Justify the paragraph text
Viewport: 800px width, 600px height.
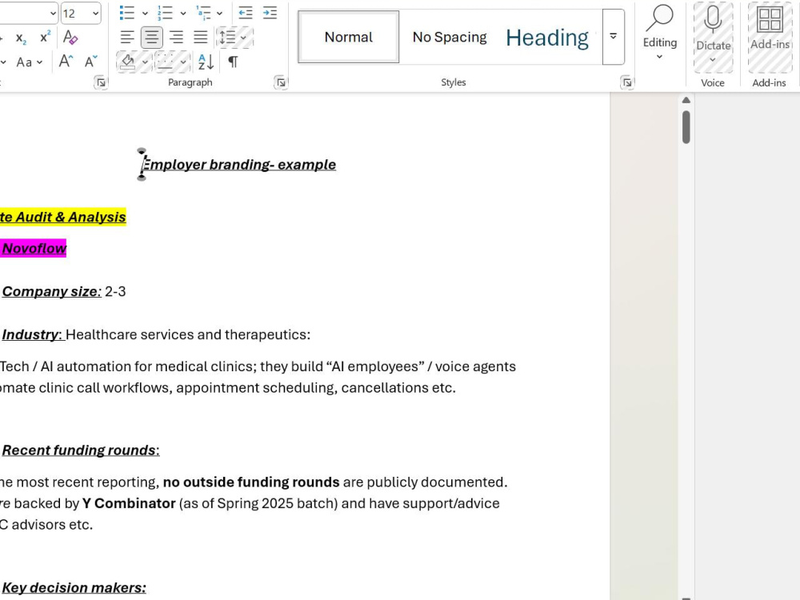pyautogui.click(x=201, y=38)
